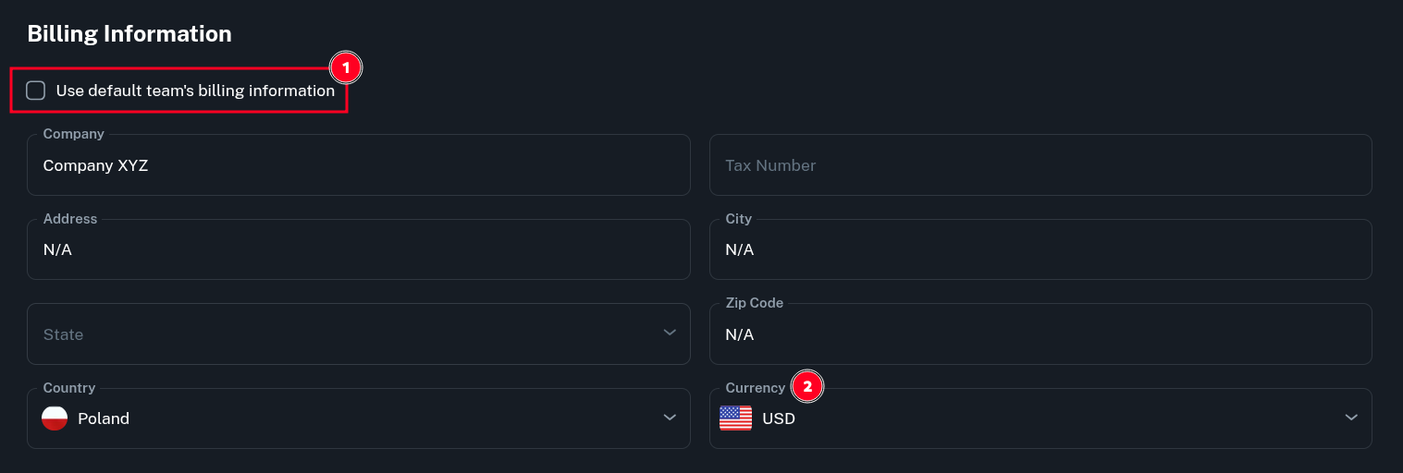The image size is (1403, 473).
Task: Click the red annotation badge numbered 1
Action: pos(346,67)
